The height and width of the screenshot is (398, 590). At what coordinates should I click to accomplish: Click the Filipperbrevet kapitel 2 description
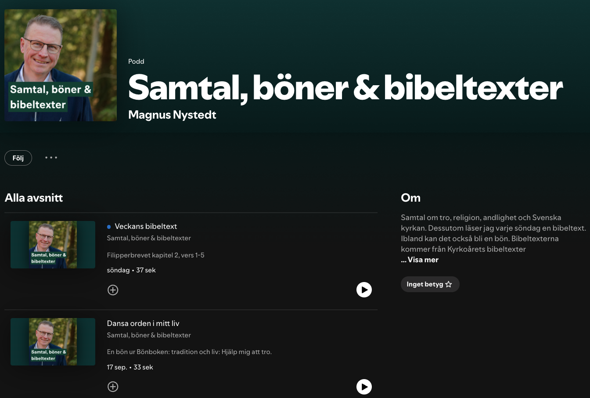tap(155, 255)
